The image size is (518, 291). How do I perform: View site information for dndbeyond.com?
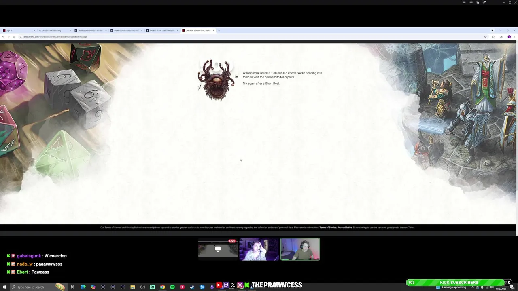coord(20,37)
